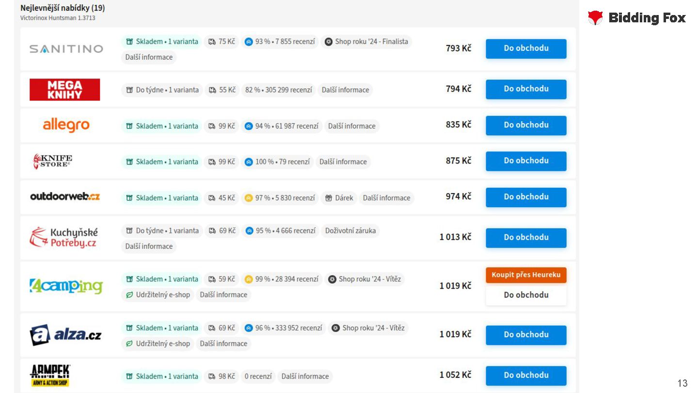Screen dimensions: 698x393
Task: Open the alza.cz logo
Action: (65, 335)
